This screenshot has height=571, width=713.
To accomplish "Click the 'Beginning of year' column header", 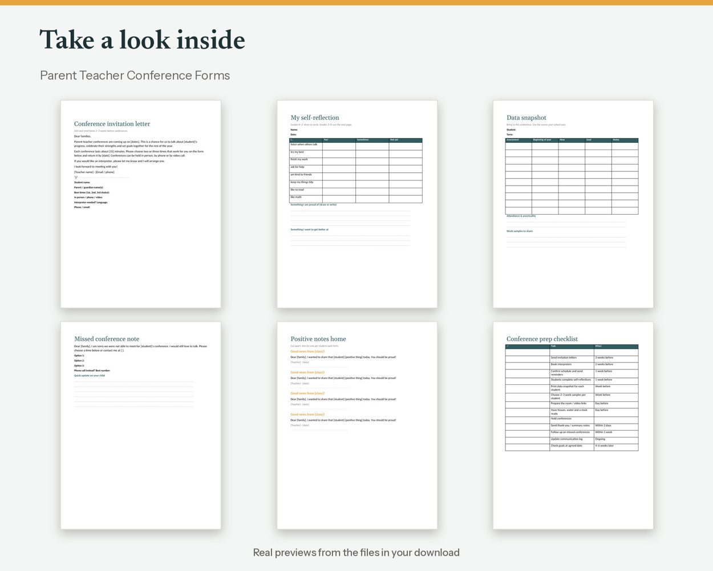I will [x=545, y=140].
